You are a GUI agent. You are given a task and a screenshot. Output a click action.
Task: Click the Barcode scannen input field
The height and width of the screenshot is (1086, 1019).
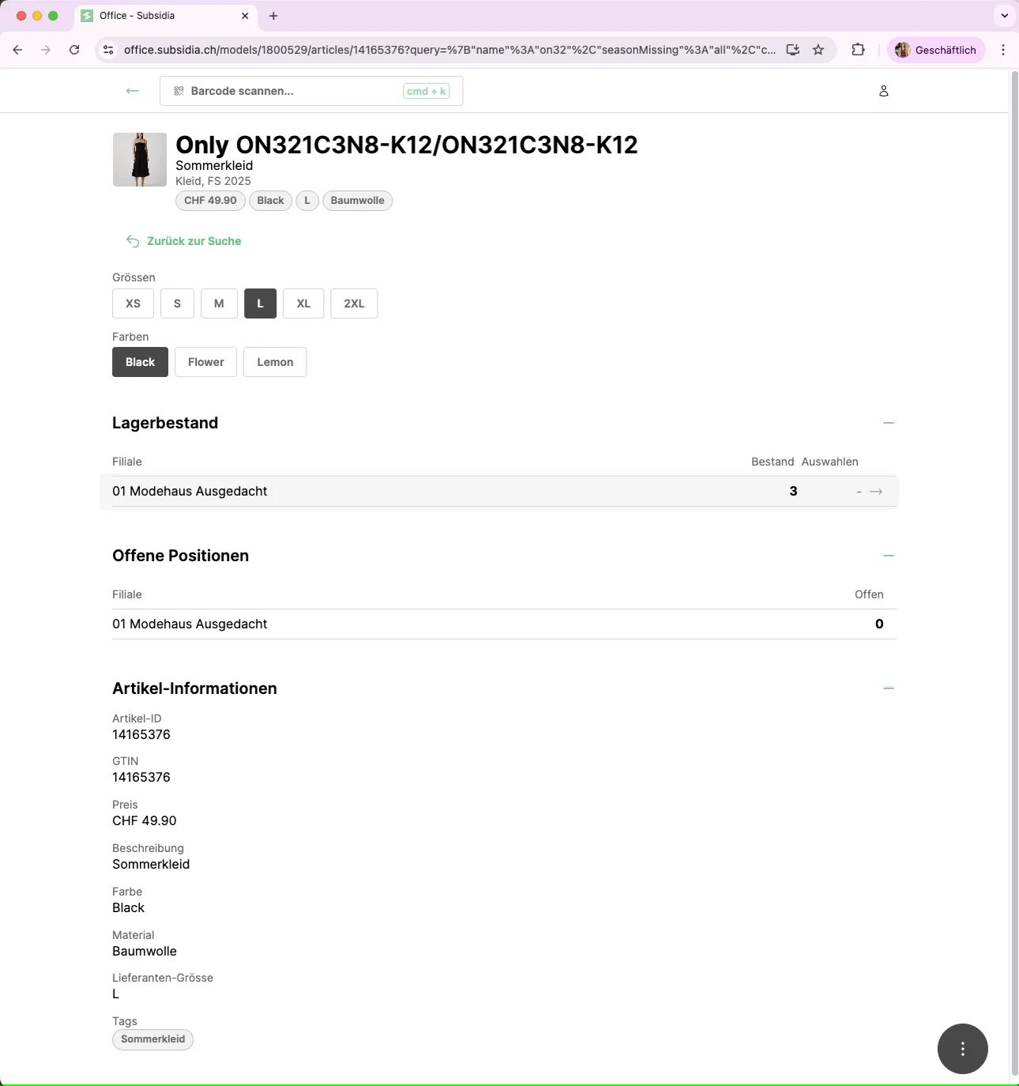[x=292, y=91]
